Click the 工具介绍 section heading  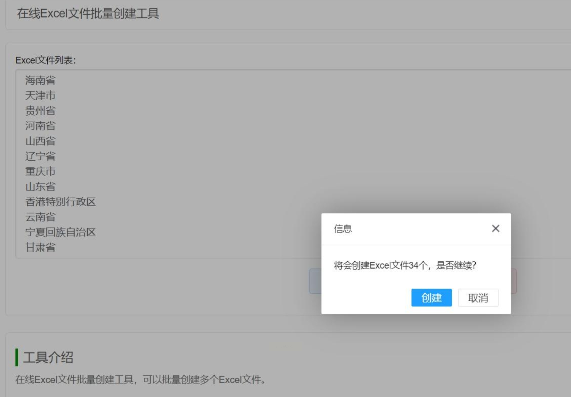click(x=48, y=357)
